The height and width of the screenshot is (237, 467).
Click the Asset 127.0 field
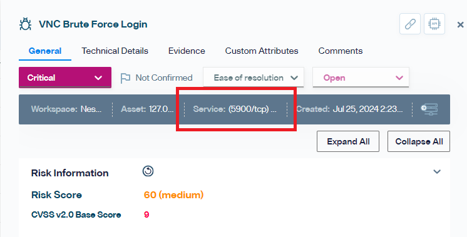click(147, 109)
